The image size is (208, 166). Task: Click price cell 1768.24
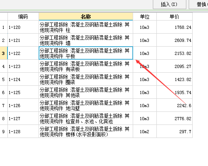point(175,27)
